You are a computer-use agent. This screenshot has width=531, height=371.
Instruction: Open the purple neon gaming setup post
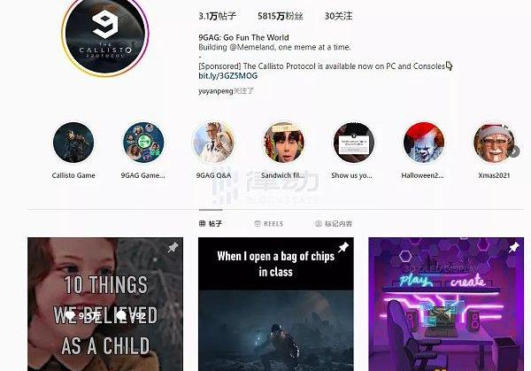(x=446, y=305)
